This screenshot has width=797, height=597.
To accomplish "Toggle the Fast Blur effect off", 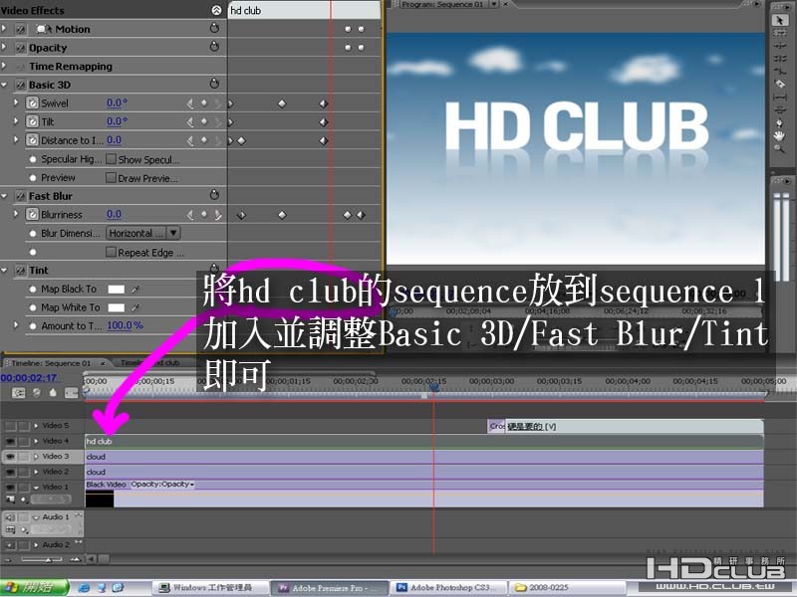I will tap(20, 196).
